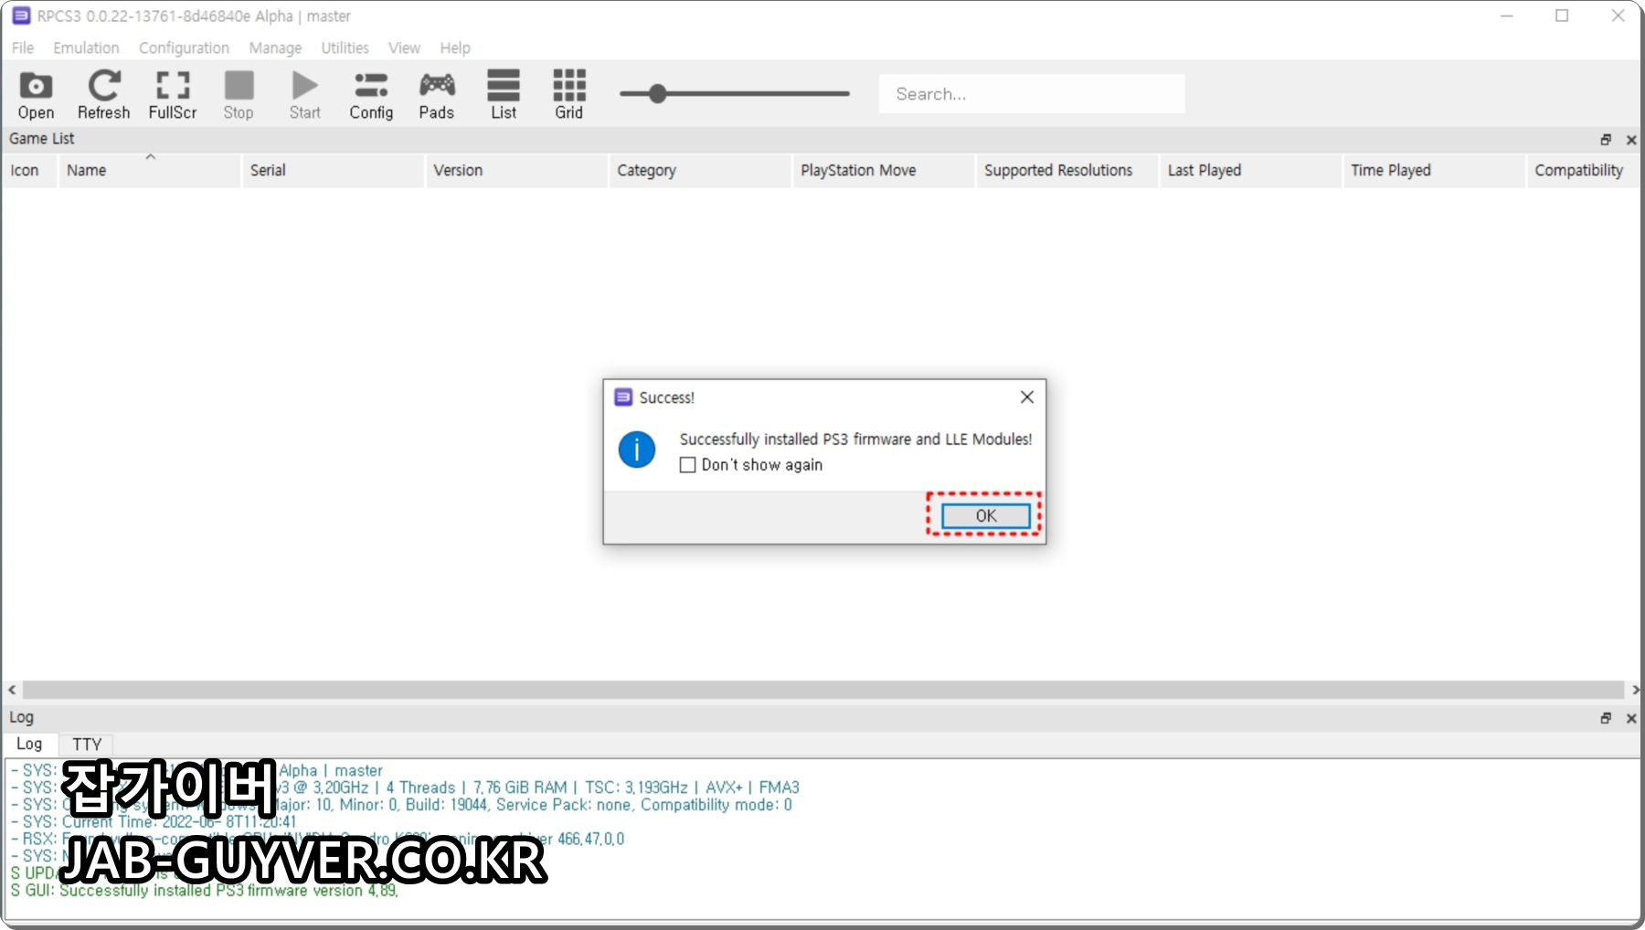
Task: Start emulation with the Start icon
Action: [x=304, y=95]
